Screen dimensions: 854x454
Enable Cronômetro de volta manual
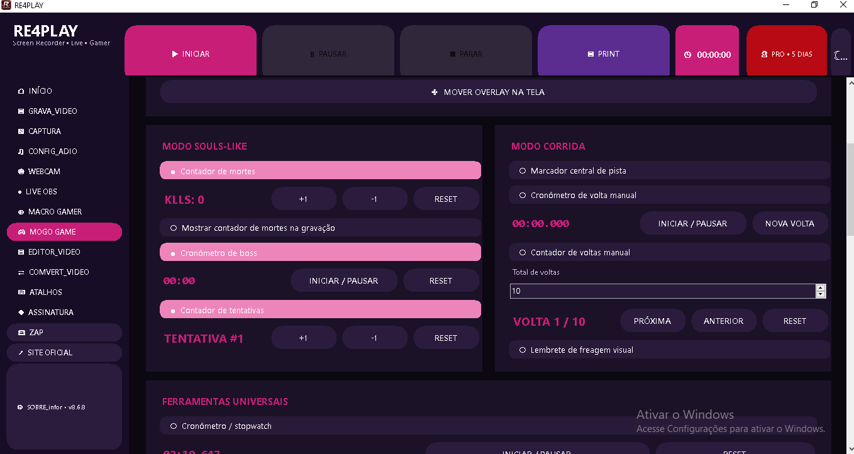pyautogui.click(x=670, y=195)
